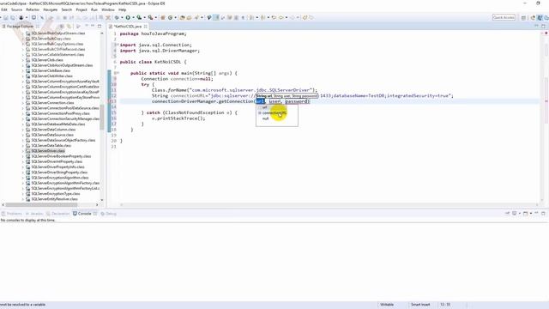Click the green Run launch icon
Image resolution: width=549 pixels, height=309 pixels.
pyautogui.click(x=128, y=17)
